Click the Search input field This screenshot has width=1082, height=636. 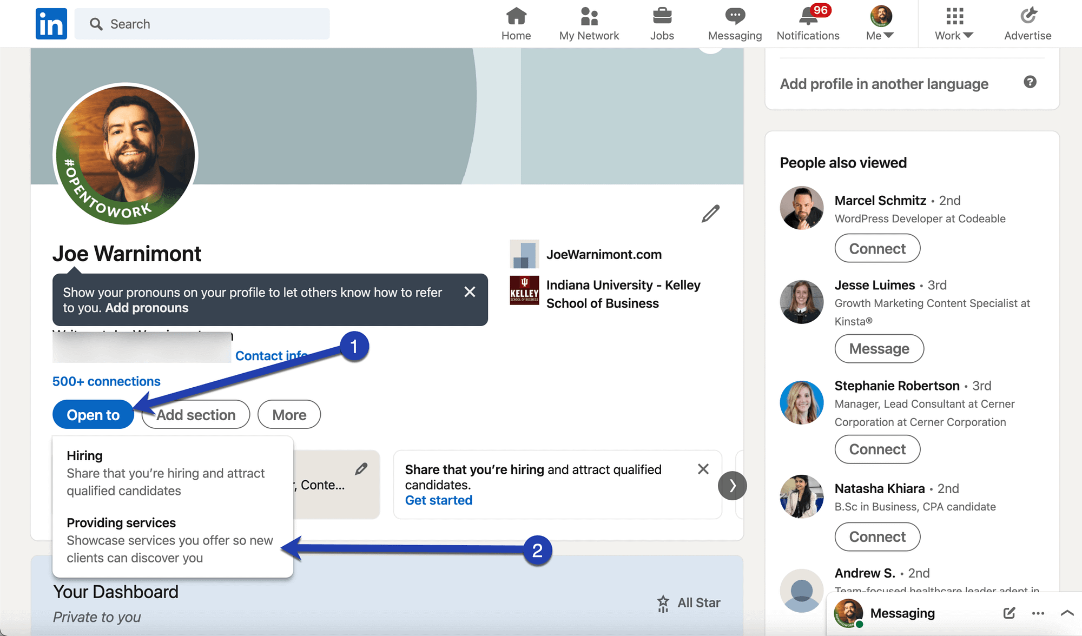tap(202, 24)
